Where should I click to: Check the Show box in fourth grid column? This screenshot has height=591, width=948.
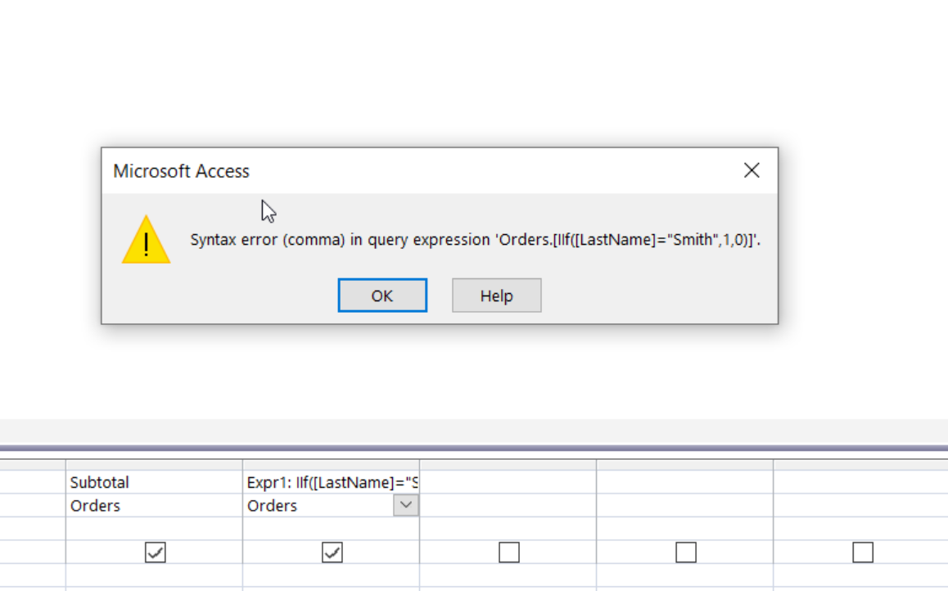tap(685, 553)
